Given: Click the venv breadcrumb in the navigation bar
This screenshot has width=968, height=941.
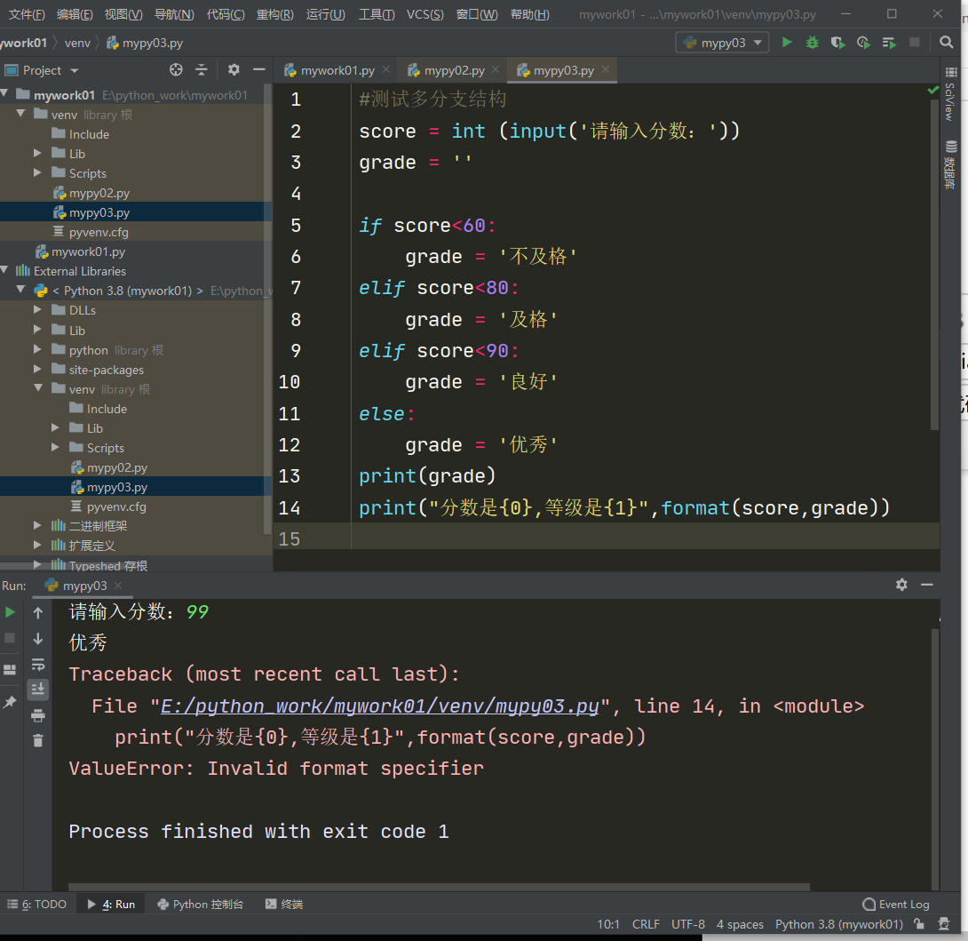Looking at the screenshot, I should point(77,43).
